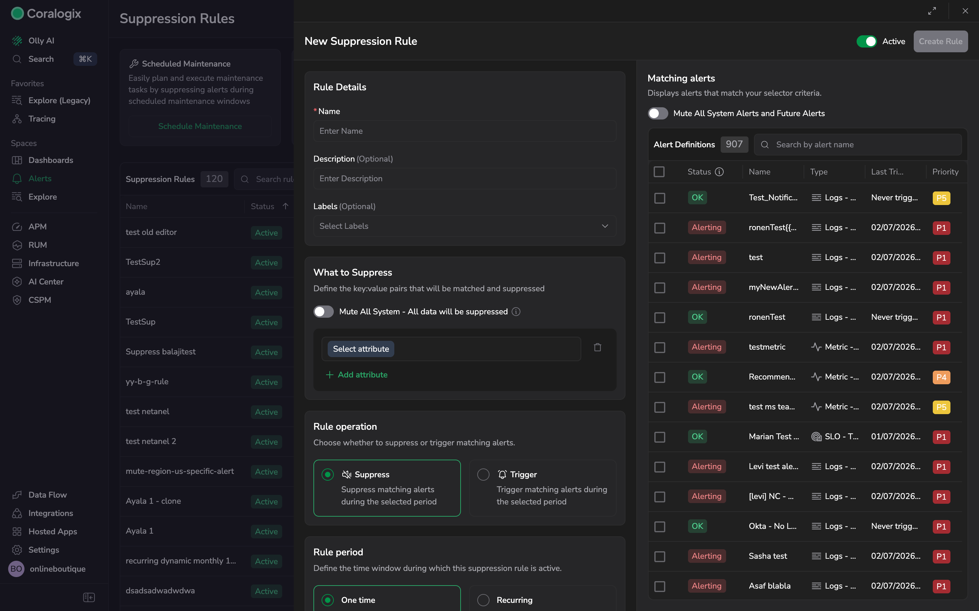Select the Suppress rule operation
This screenshot has height=611, width=979.
coord(387,488)
